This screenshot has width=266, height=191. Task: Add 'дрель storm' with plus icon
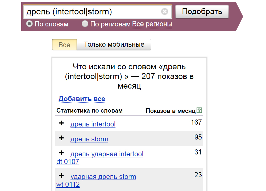61,138
